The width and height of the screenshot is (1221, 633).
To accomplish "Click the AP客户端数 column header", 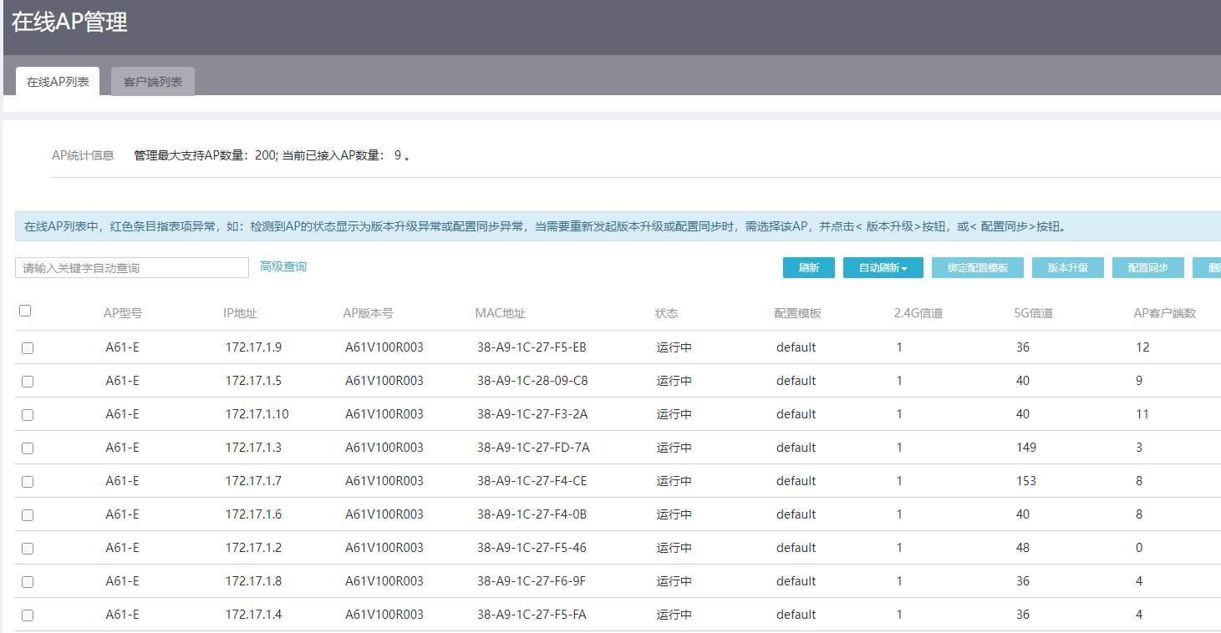I will click(1164, 313).
